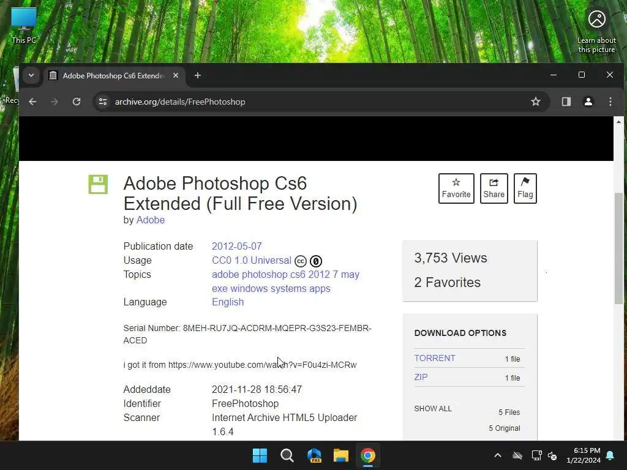Click the grayed-out forward arrow
This screenshot has width=627, height=470.
click(54, 102)
